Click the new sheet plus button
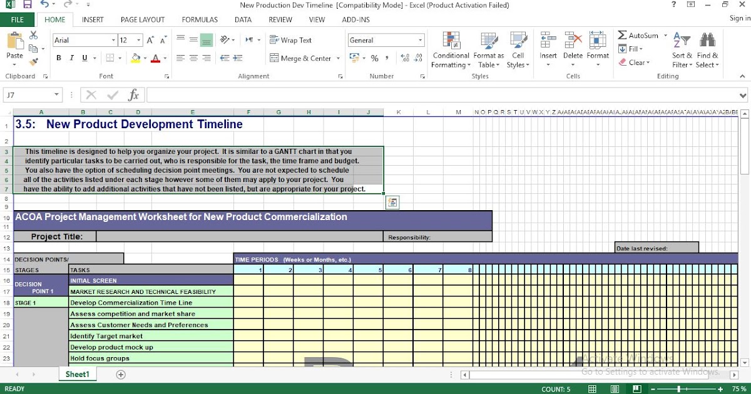751x394 pixels. point(121,374)
